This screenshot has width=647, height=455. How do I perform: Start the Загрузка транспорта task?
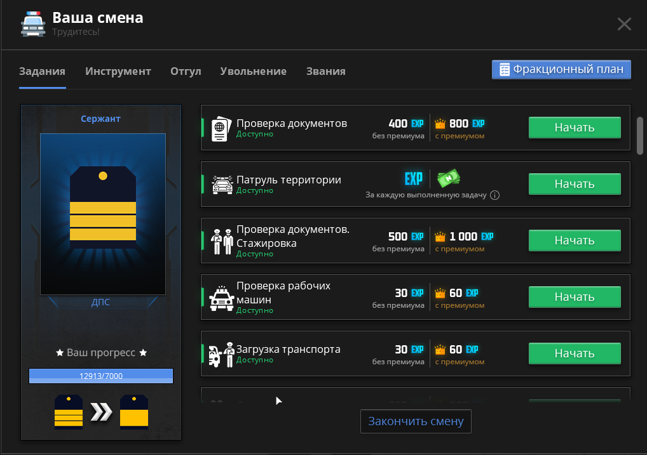[x=575, y=353]
